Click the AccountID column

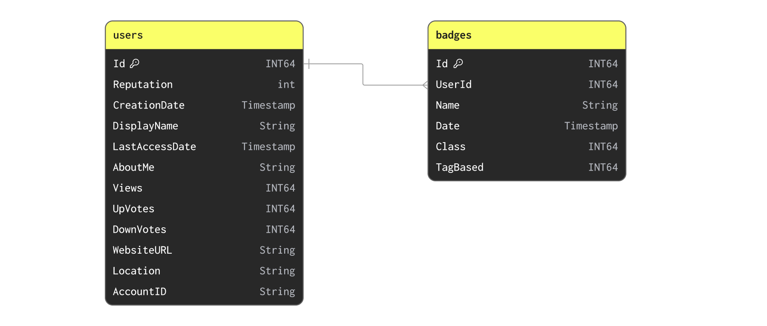tap(139, 292)
